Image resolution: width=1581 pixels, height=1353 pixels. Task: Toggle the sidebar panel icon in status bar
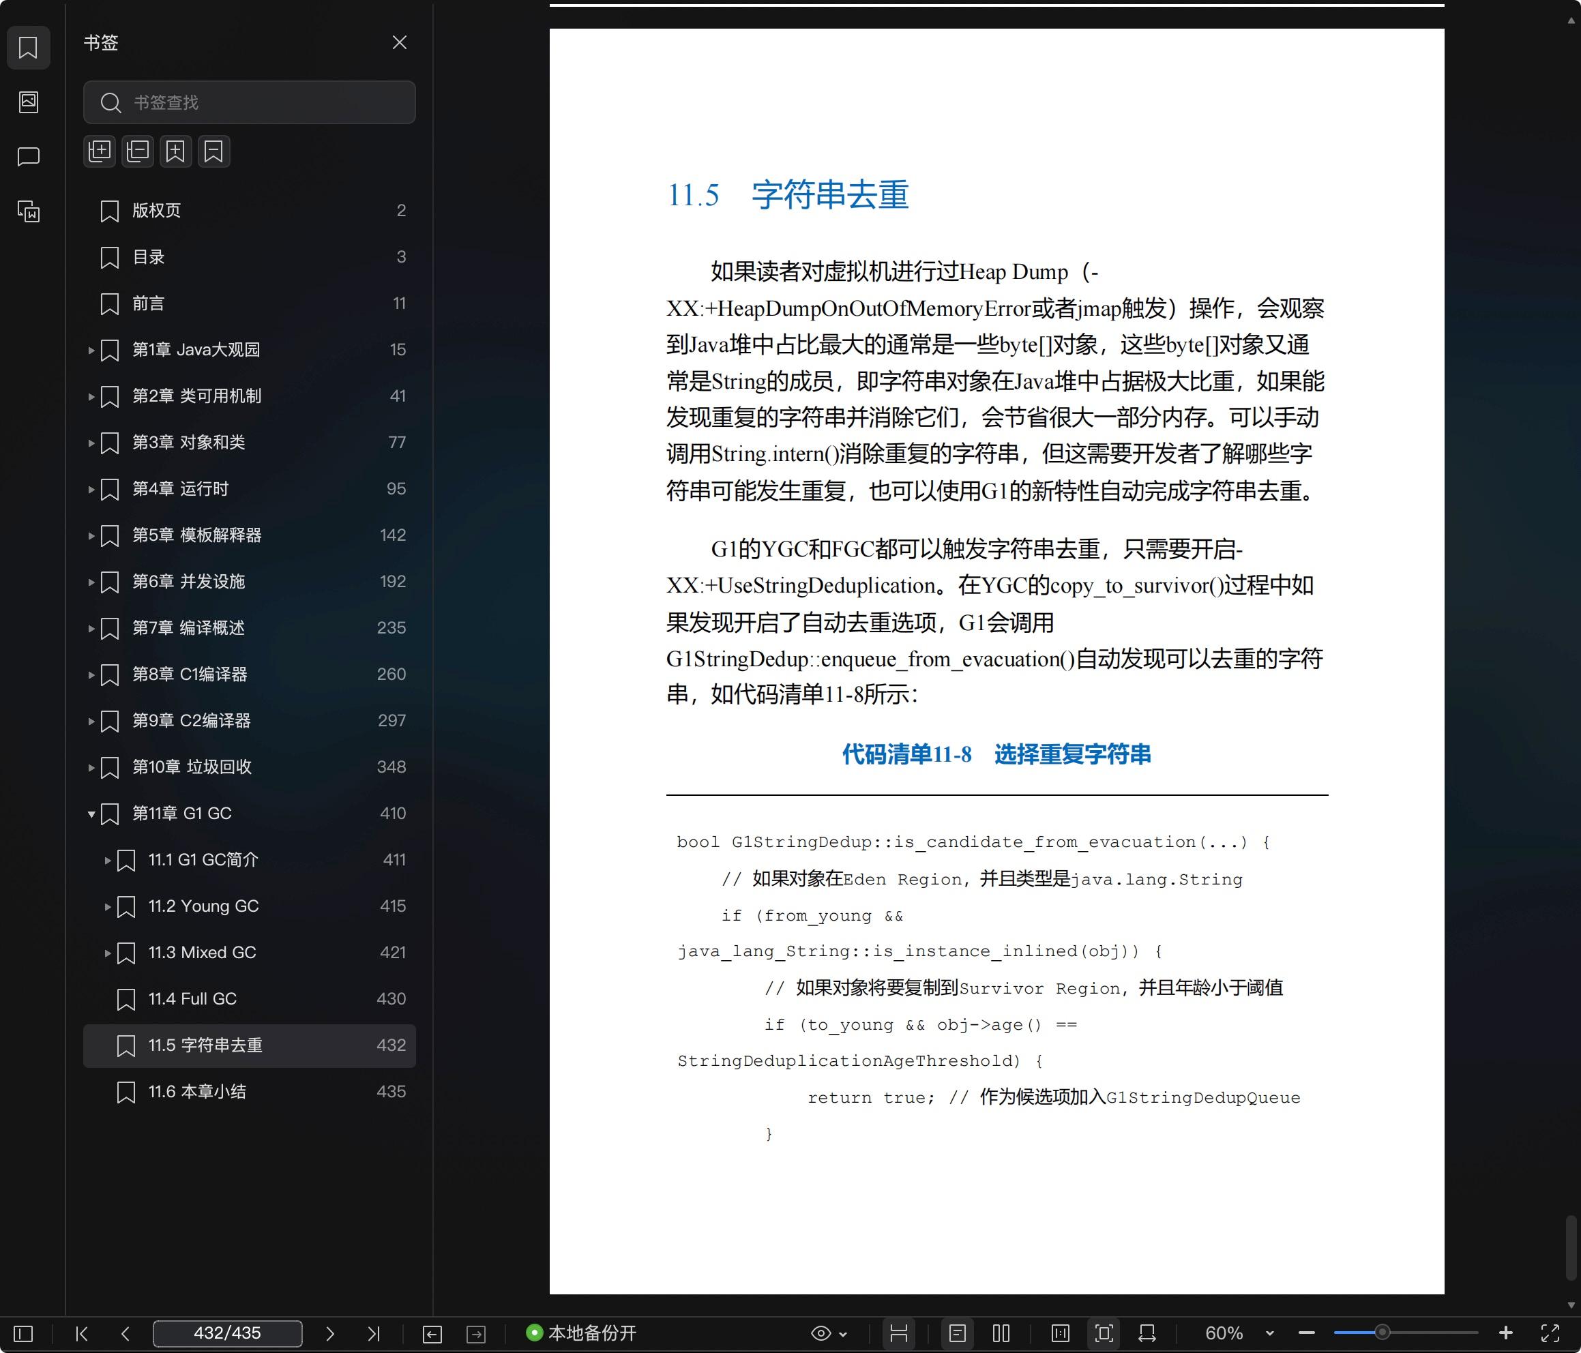point(24,1333)
